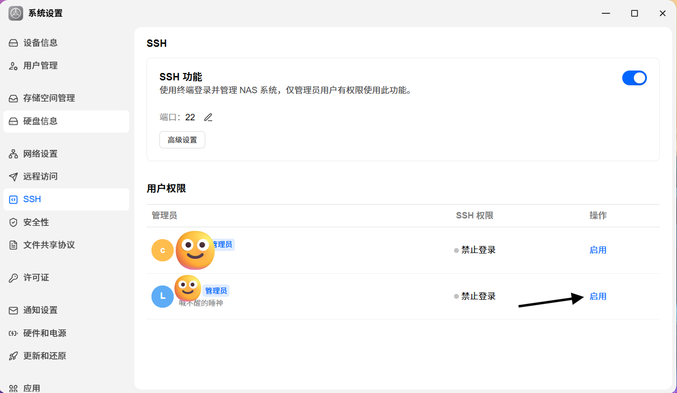Click the 安全性 shield icon in sidebar
The width and height of the screenshot is (677, 393).
pyautogui.click(x=13, y=222)
